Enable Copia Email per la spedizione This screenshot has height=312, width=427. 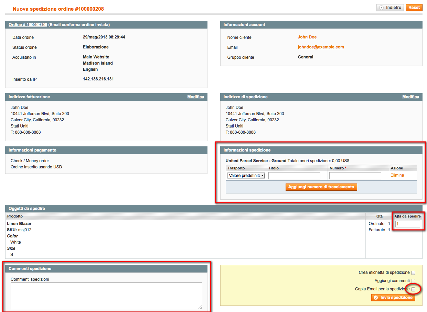pos(413,289)
